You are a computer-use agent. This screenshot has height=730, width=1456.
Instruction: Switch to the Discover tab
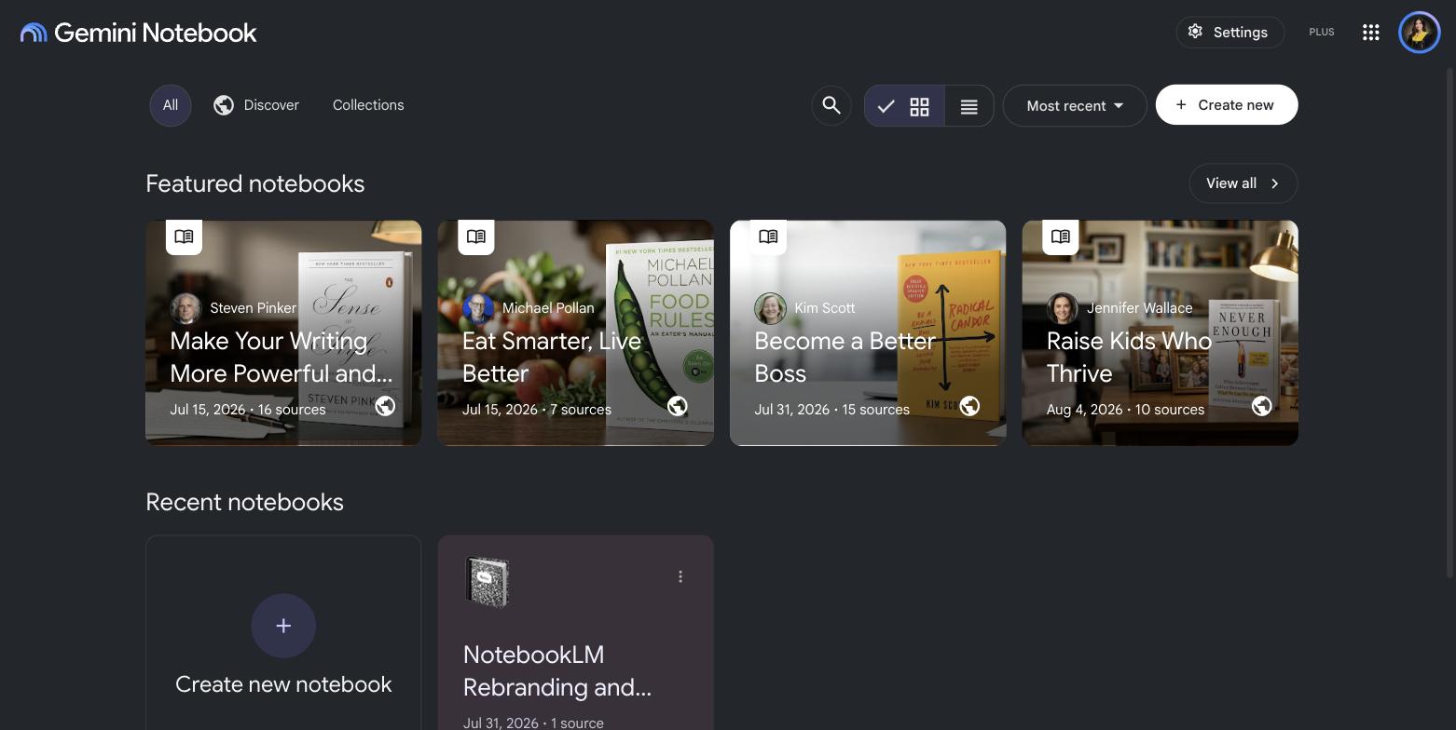click(x=256, y=105)
